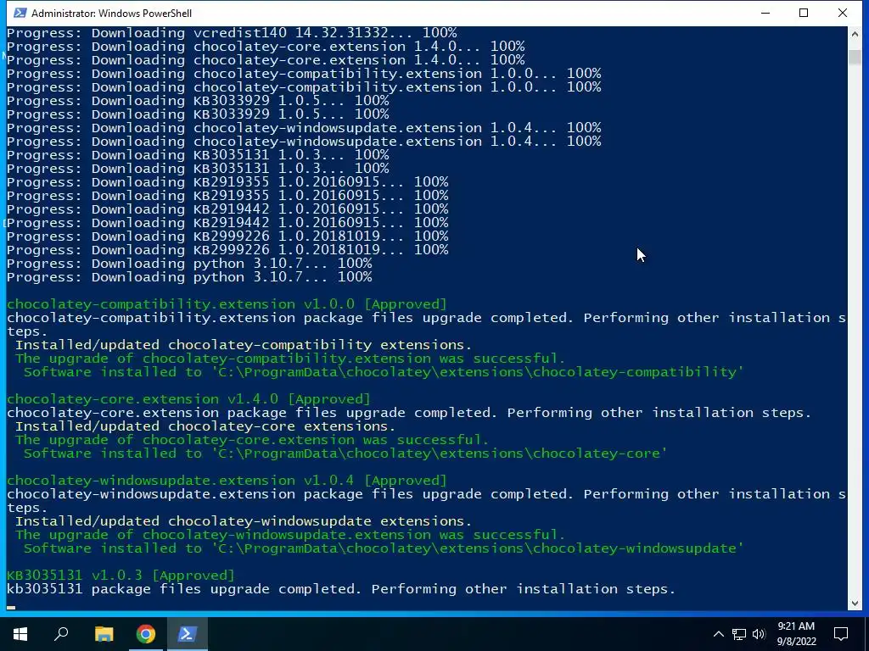Click the scrollbar up arrow
869x651 pixels.
pos(855,34)
